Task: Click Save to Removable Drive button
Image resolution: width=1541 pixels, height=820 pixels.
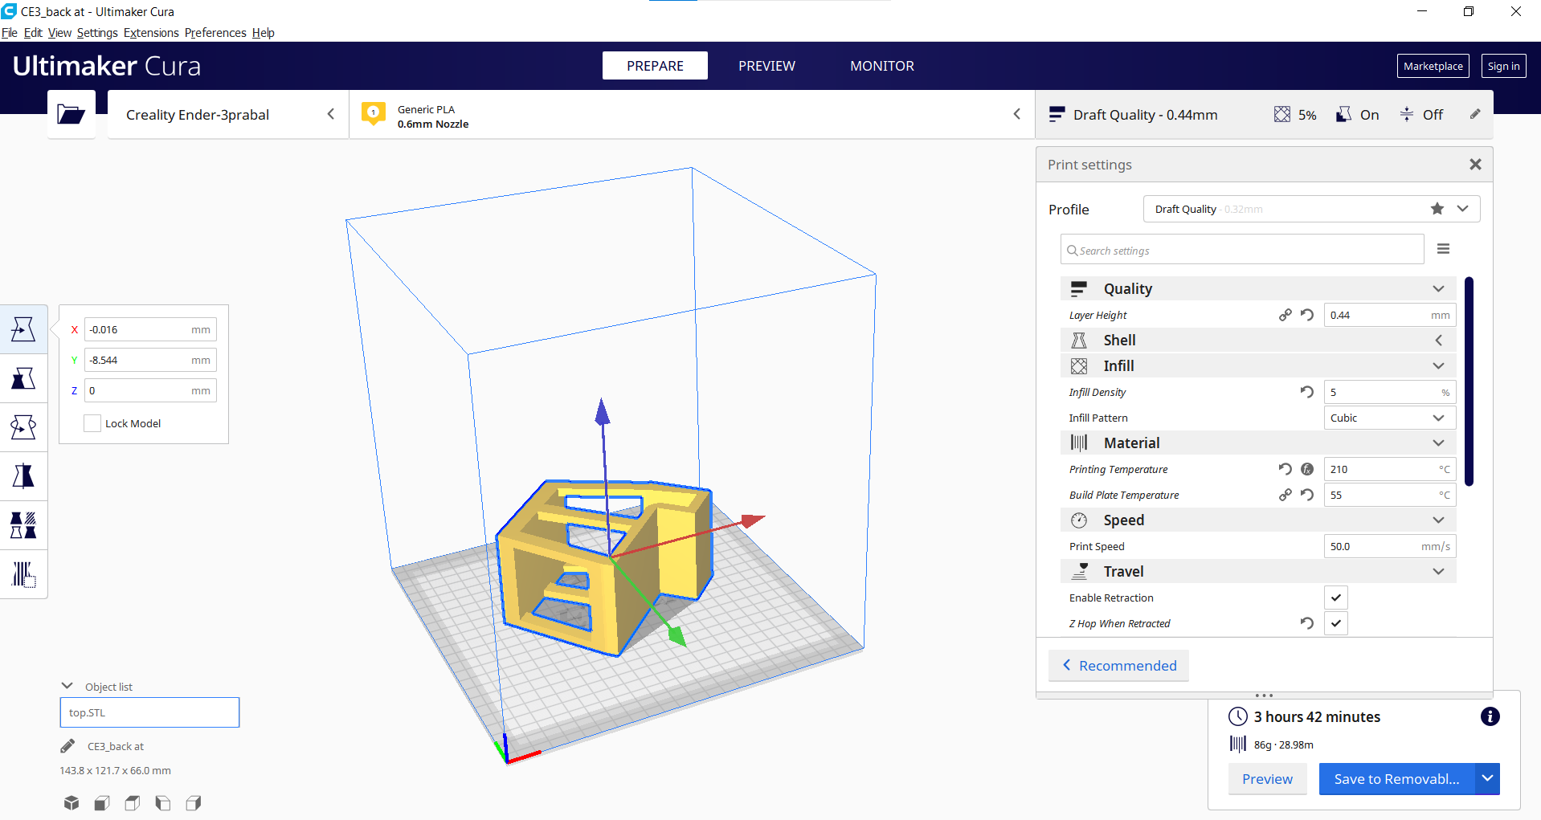Action: coord(1396,779)
